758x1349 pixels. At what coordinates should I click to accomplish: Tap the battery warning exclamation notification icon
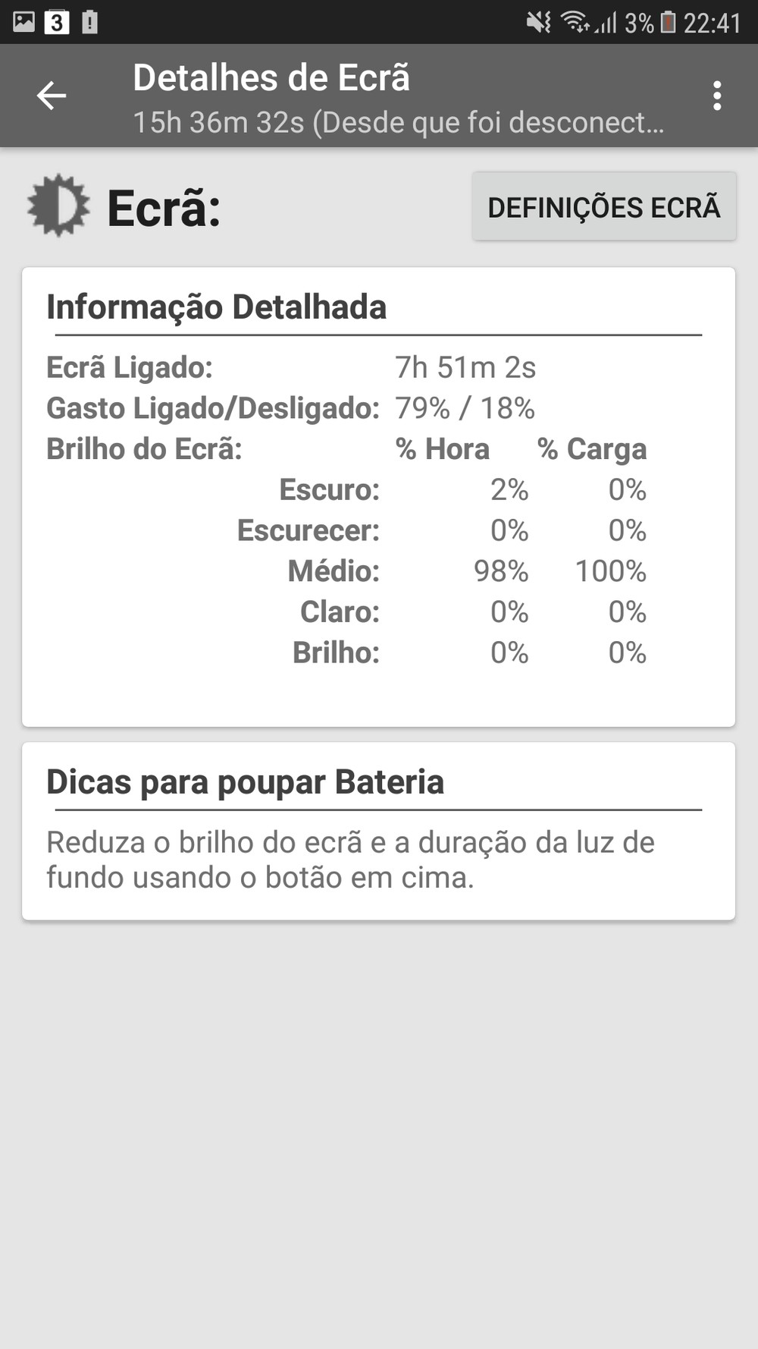89,23
